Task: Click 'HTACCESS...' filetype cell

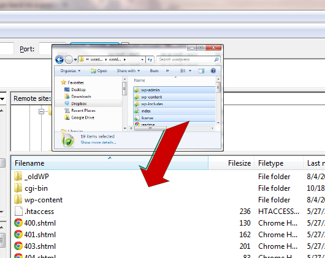Action: 278,212
